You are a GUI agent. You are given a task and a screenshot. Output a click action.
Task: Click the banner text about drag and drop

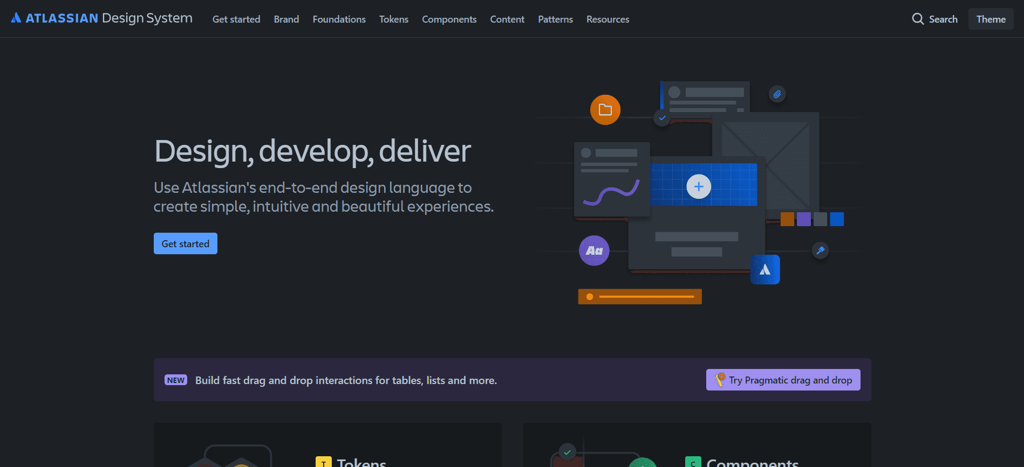346,380
